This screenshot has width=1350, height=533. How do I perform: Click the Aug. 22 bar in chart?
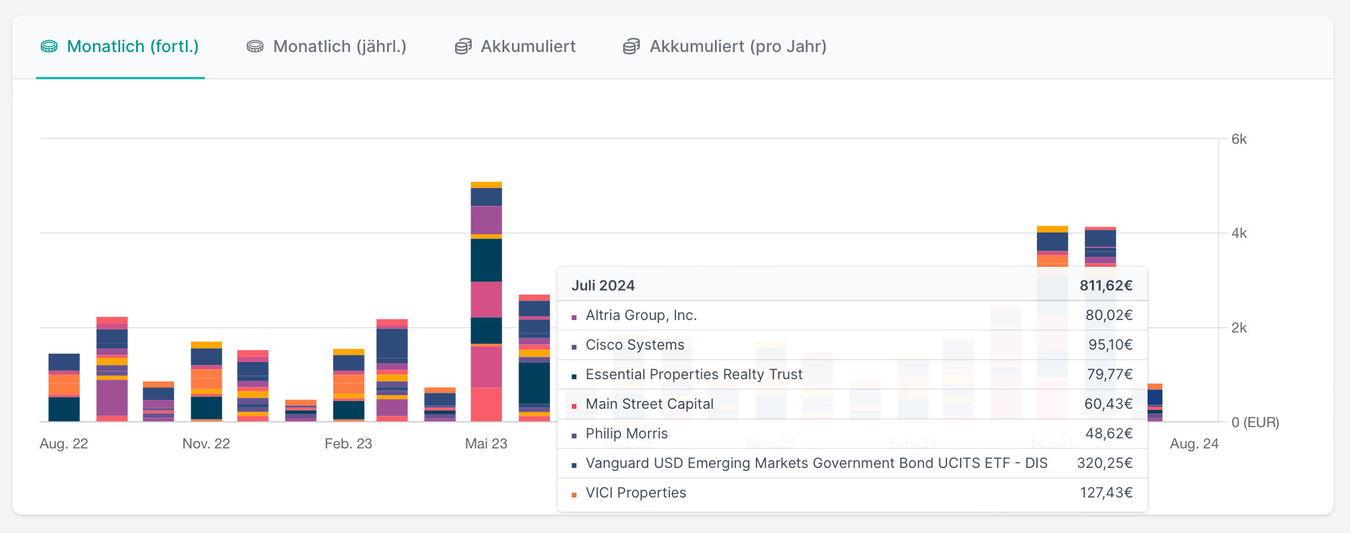click(x=64, y=387)
